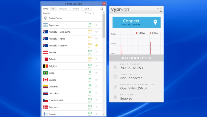Minimize the VyprVPN window
Screen dimensions: 207x117
tap(158, 8)
